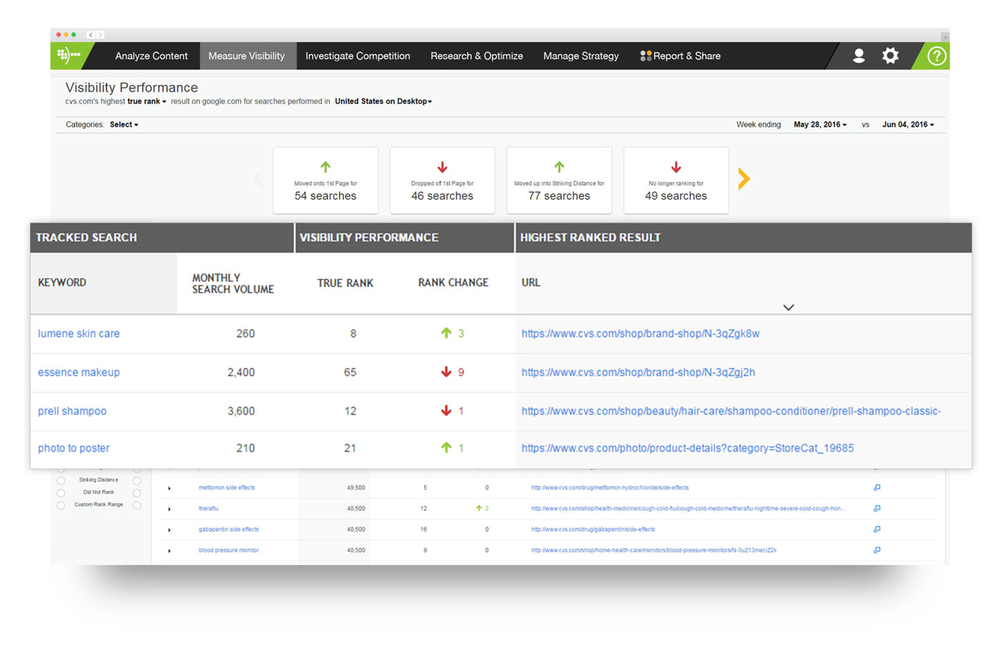Open the Categories Select dropdown

(124, 124)
